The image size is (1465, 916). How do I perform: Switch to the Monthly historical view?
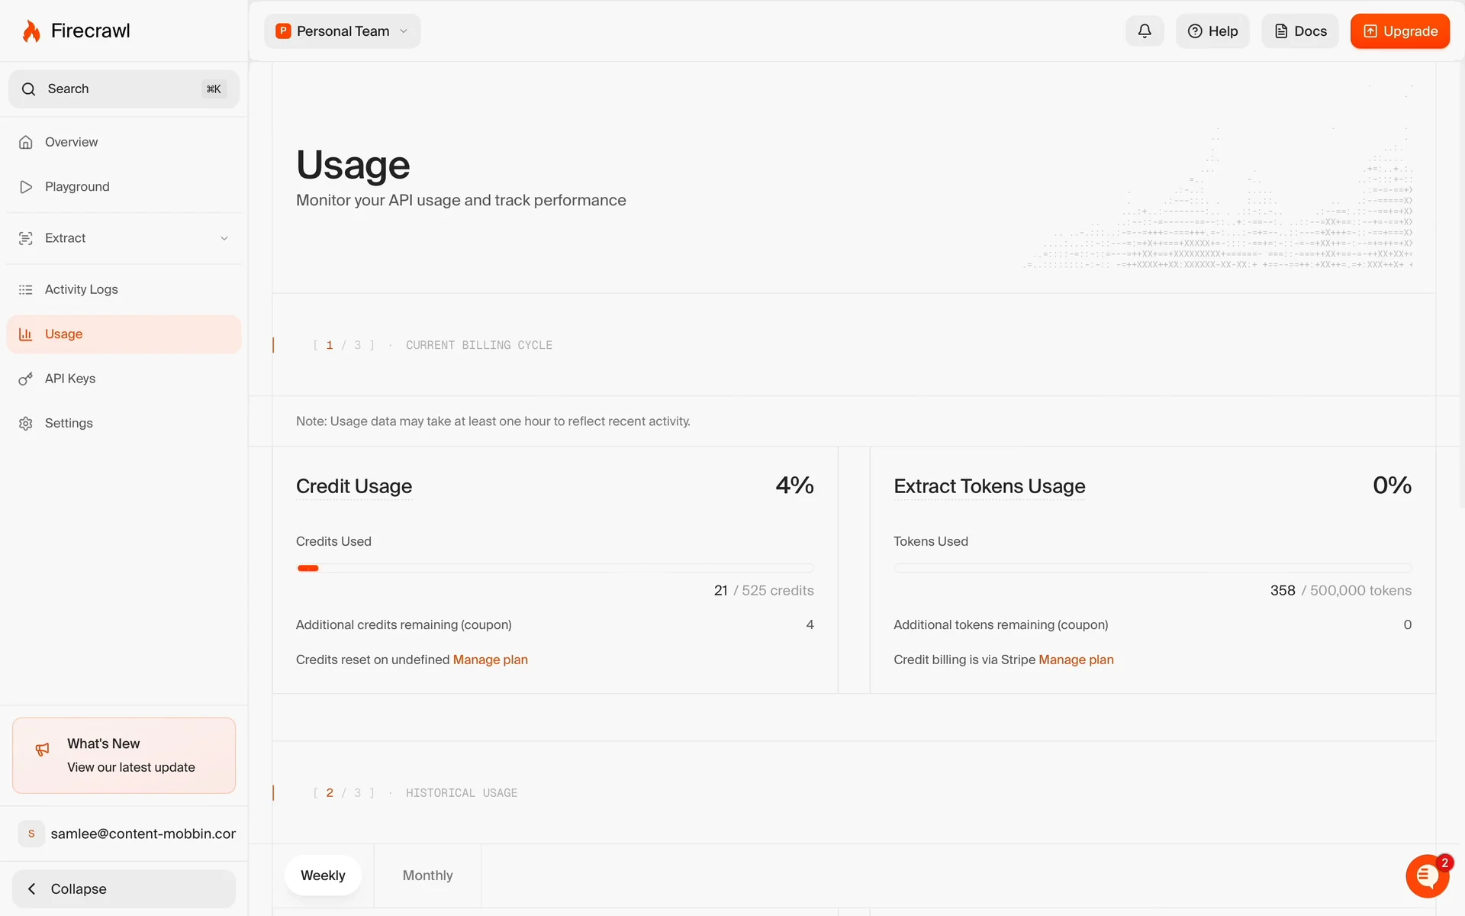[427, 876]
